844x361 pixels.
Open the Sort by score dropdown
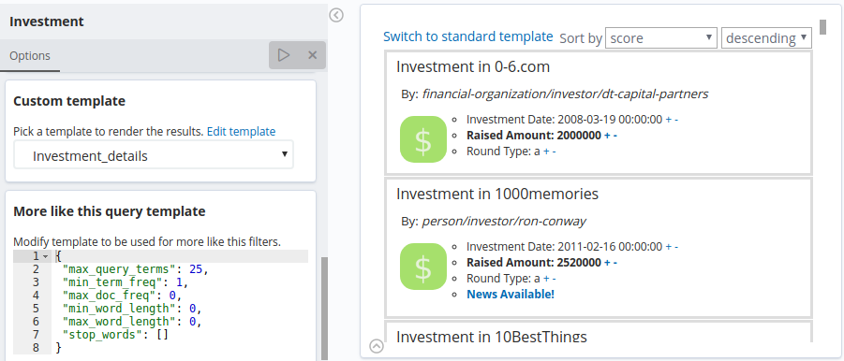(661, 38)
